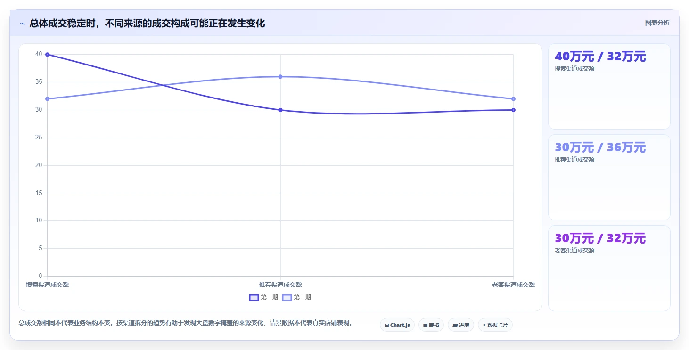689x350 pixels.
Task: Select 第二期 data point for 推荐渠道成交额
Action: point(280,77)
